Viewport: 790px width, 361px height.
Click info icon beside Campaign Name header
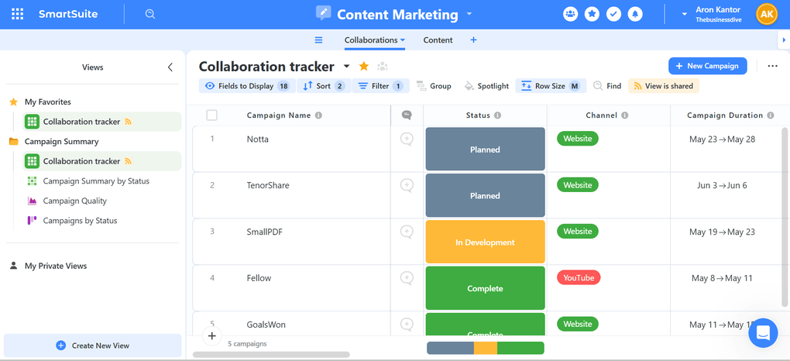318,115
